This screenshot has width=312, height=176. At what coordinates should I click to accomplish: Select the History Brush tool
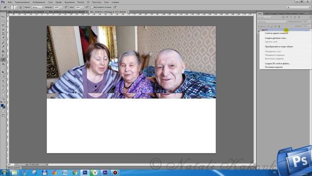[3, 55]
